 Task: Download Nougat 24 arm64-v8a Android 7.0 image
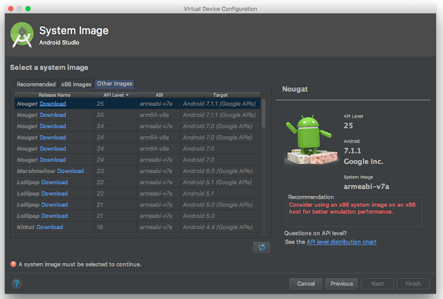pyautogui.click(x=53, y=149)
